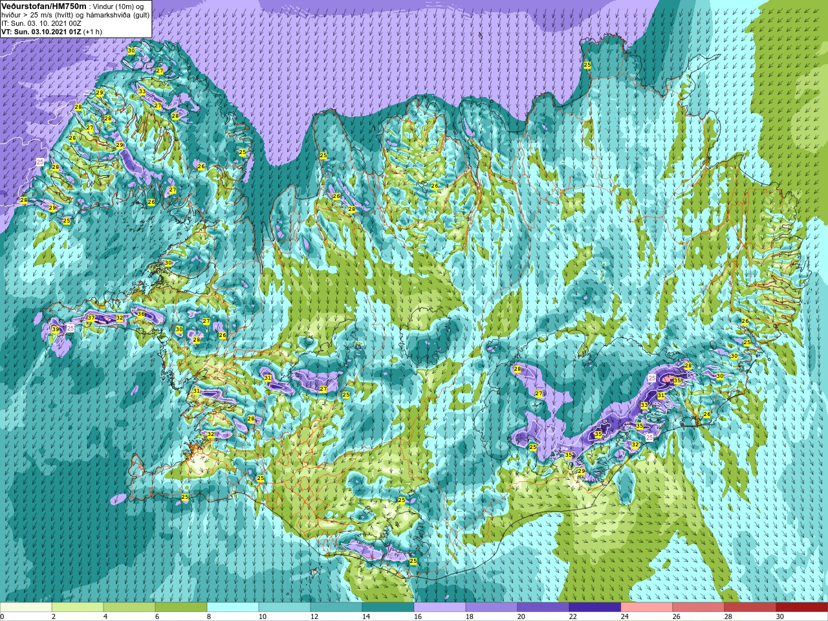Click the 18–20 m/s light purple legend swatch
This screenshot has width=828, height=621.
click(492, 607)
